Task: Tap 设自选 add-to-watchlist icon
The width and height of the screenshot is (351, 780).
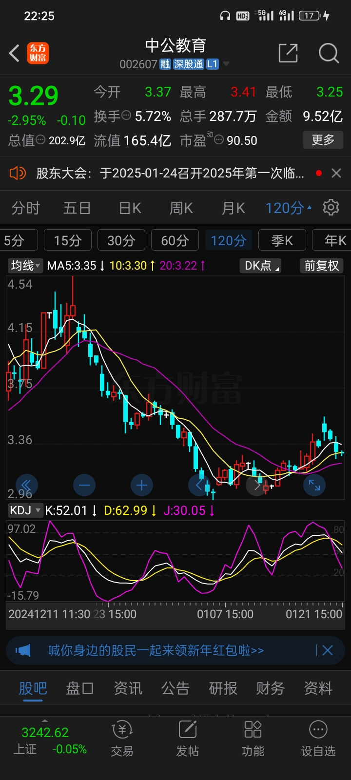Action: click(318, 739)
